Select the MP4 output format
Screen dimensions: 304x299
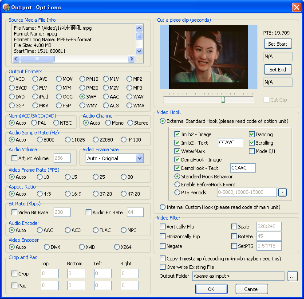tap(59, 88)
